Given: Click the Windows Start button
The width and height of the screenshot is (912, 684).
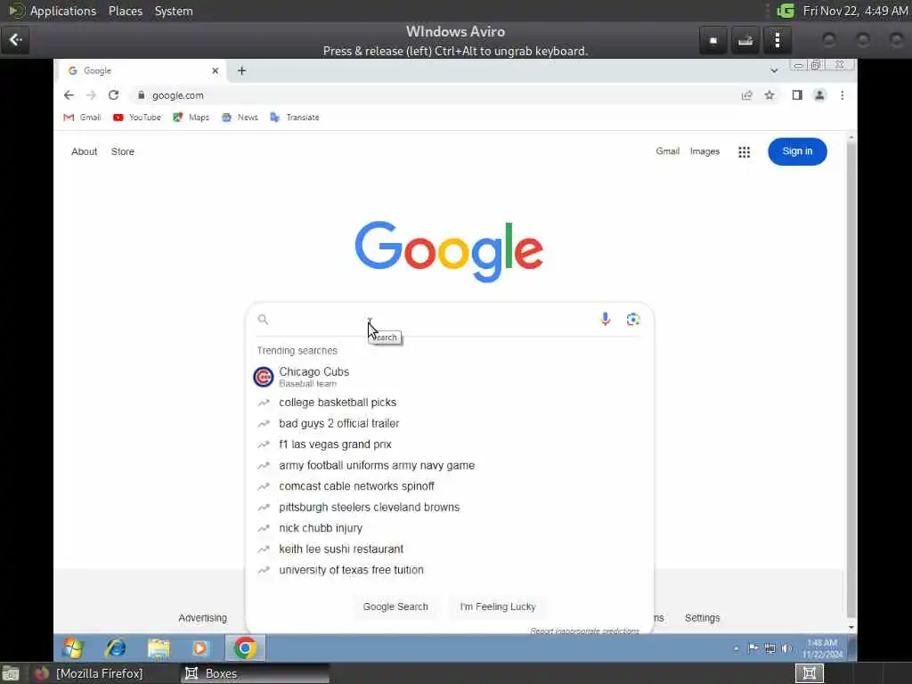Looking at the screenshot, I should point(73,647).
